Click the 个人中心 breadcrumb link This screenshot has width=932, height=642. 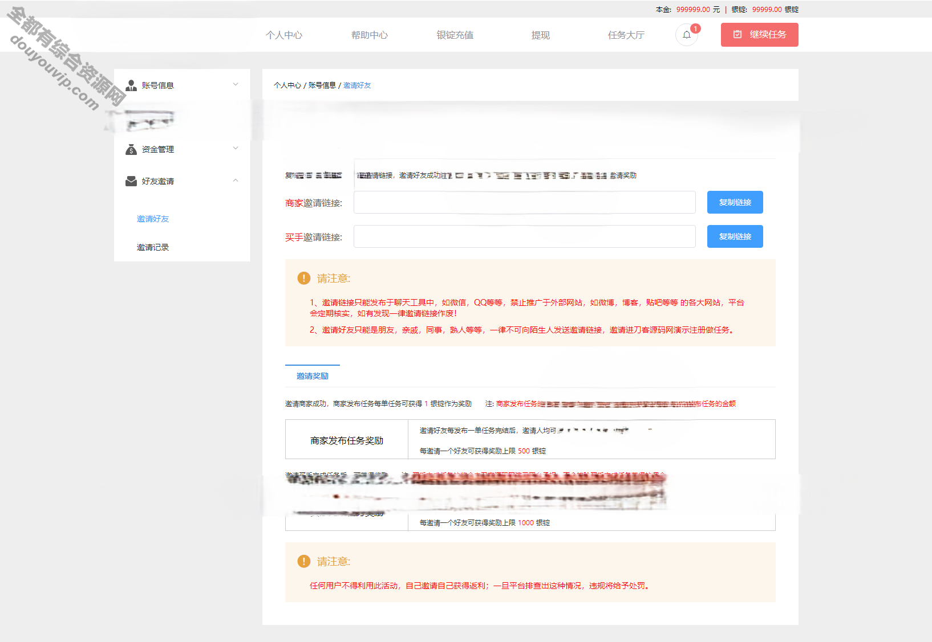(287, 85)
